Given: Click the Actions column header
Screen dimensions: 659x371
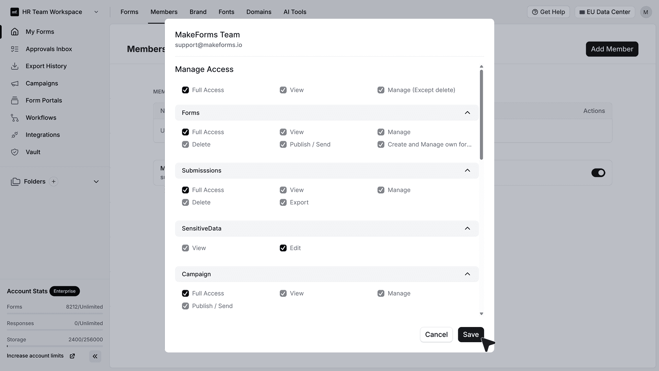Looking at the screenshot, I should [594, 111].
